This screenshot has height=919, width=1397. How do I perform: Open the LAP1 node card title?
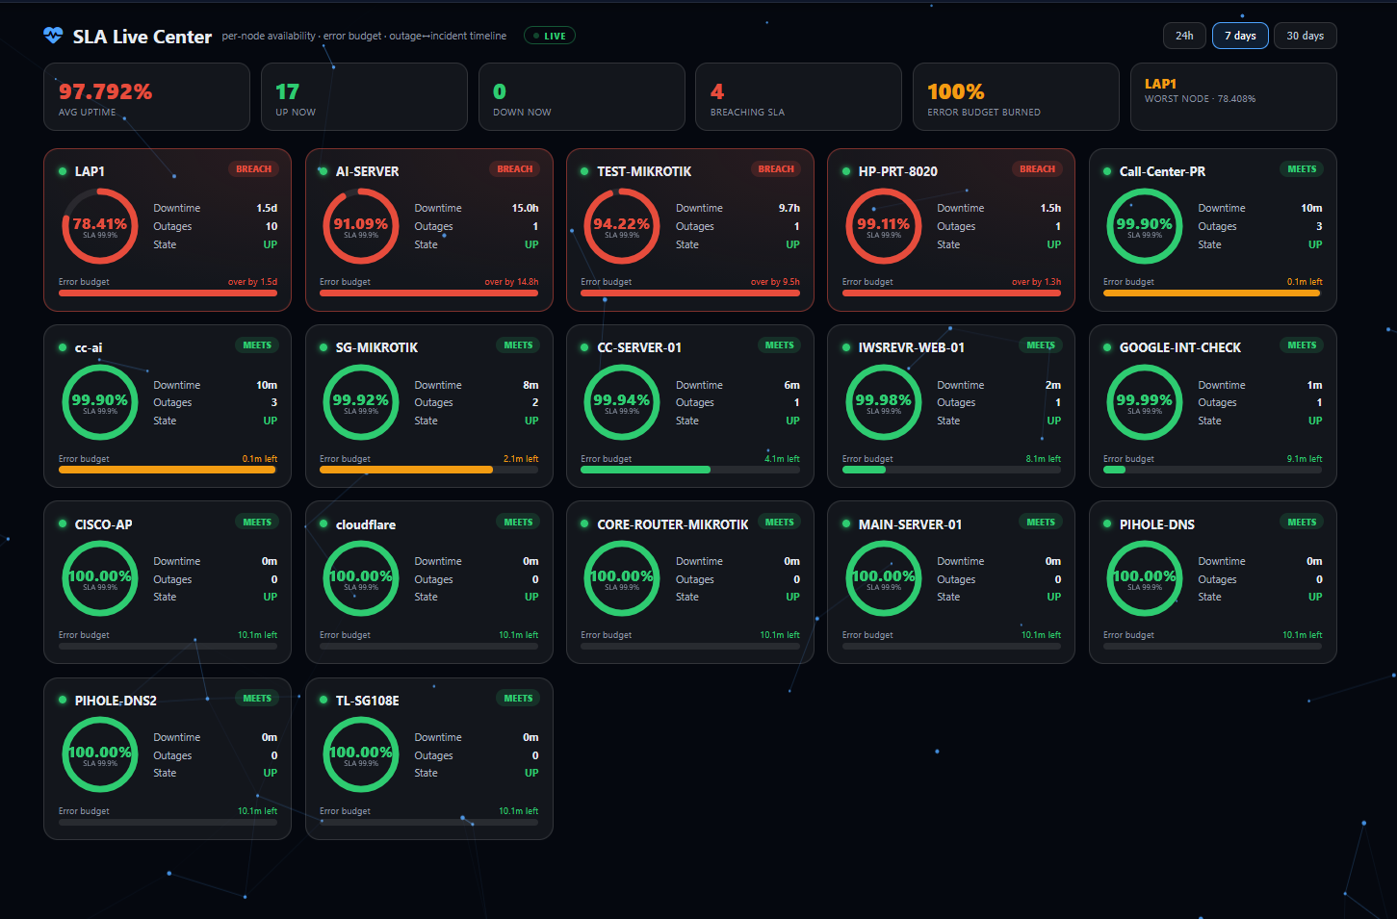click(x=90, y=171)
